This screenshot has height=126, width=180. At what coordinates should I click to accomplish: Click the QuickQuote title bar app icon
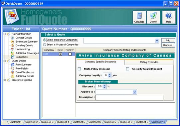[x=3, y=3]
